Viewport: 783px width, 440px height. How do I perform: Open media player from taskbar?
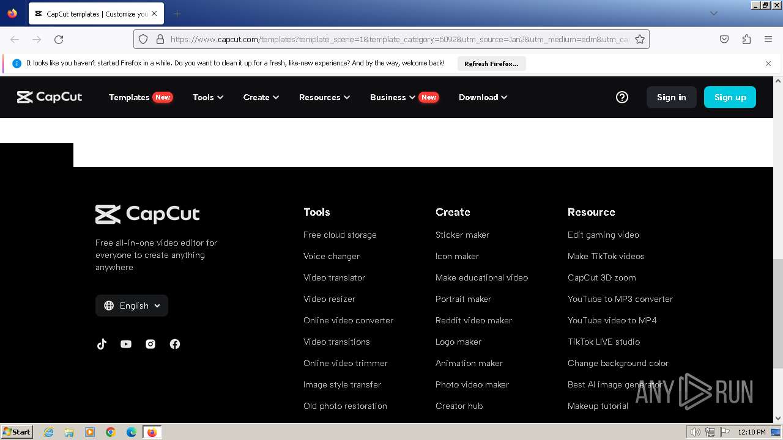coord(90,432)
